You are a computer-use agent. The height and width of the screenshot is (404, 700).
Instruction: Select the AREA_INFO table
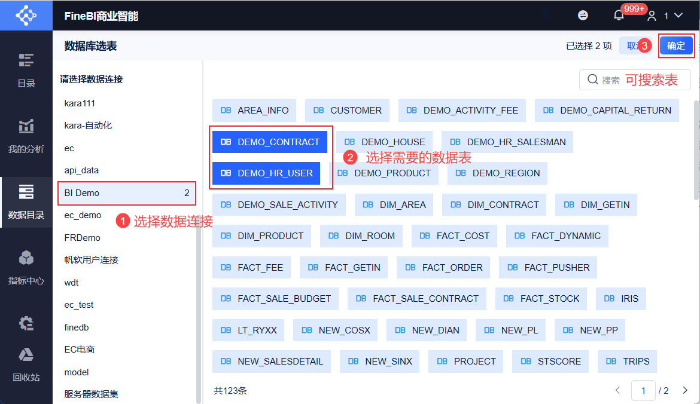coord(254,110)
